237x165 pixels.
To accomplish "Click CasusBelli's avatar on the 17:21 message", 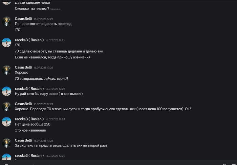I will pos(7,21).
